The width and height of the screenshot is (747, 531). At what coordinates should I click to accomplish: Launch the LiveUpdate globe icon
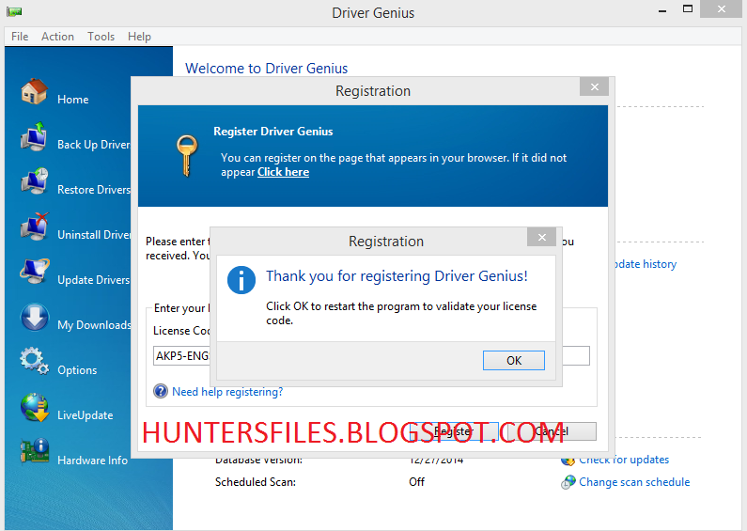35,407
